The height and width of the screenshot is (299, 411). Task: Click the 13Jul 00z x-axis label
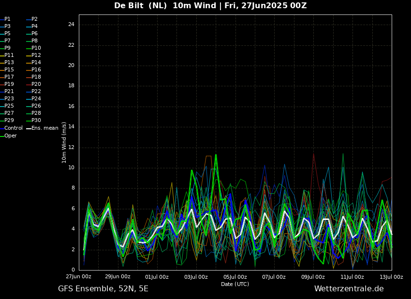point(391,277)
